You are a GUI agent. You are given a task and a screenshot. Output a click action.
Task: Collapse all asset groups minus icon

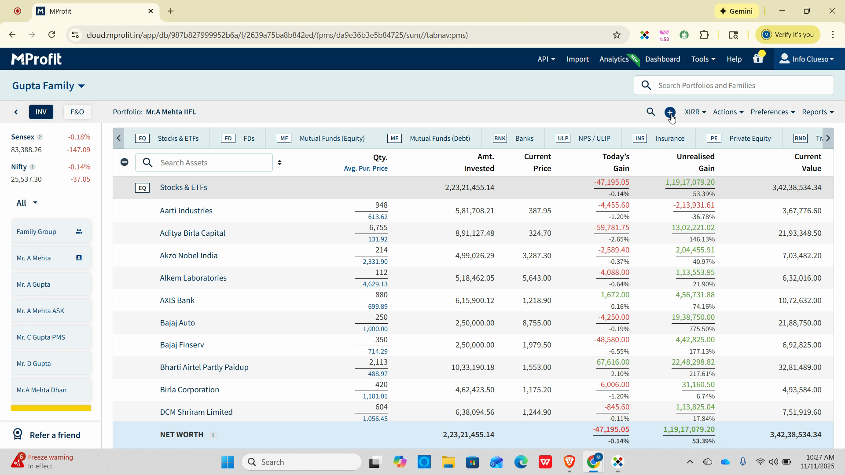coord(125,162)
